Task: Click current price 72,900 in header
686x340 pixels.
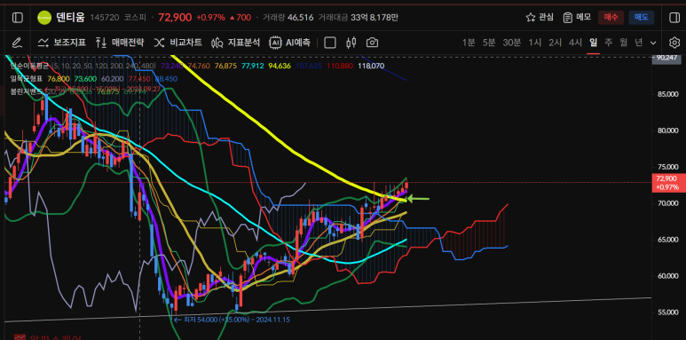Action: click(x=175, y=18)
